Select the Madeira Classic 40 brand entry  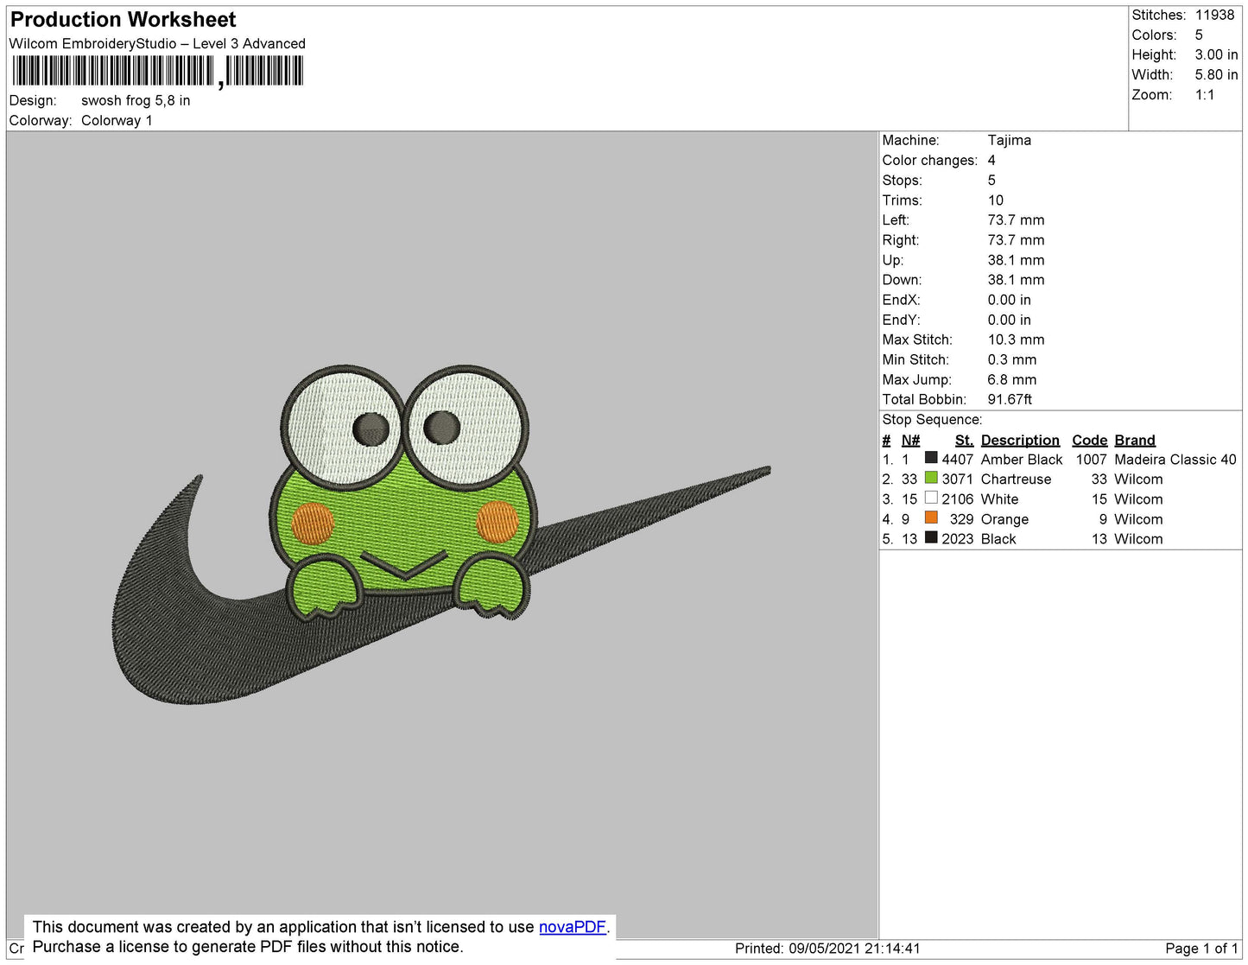[1175, 460]
